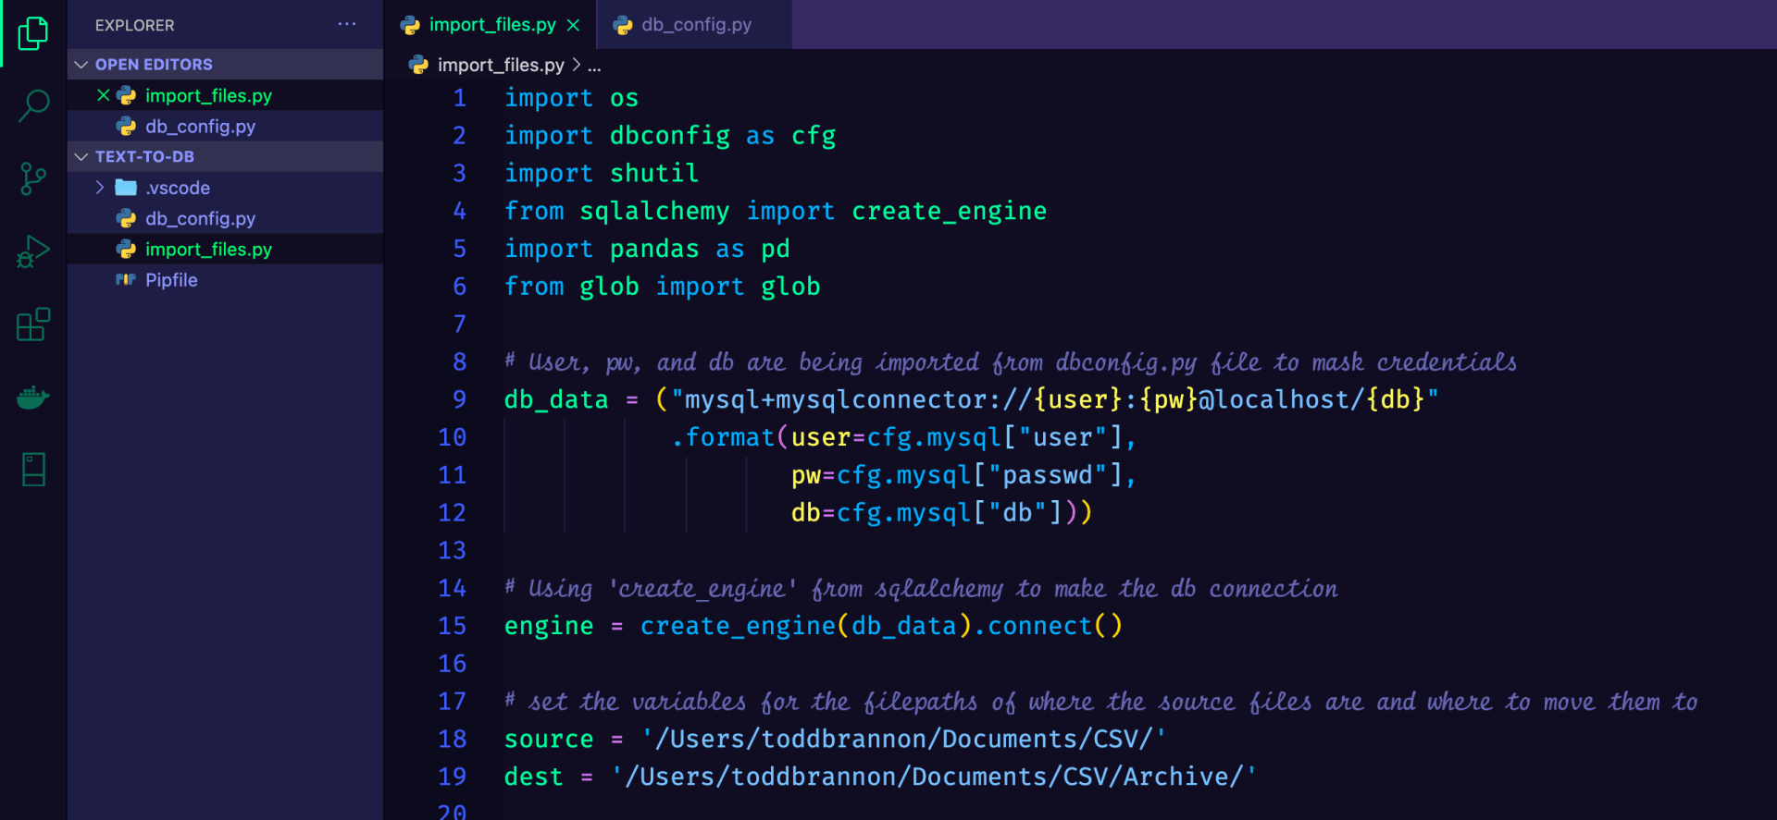Click the create_engine comment on line 14
Image resolution: width=1777 pixels, height=820 pixels.
(921, 589)
